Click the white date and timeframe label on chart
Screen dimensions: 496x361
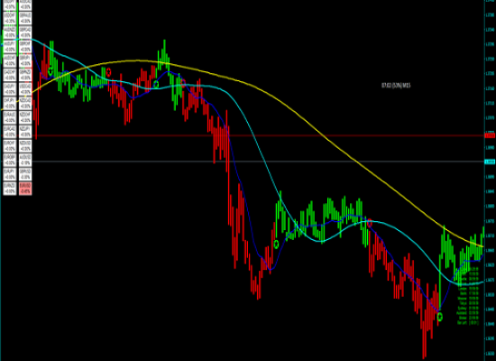396,86
